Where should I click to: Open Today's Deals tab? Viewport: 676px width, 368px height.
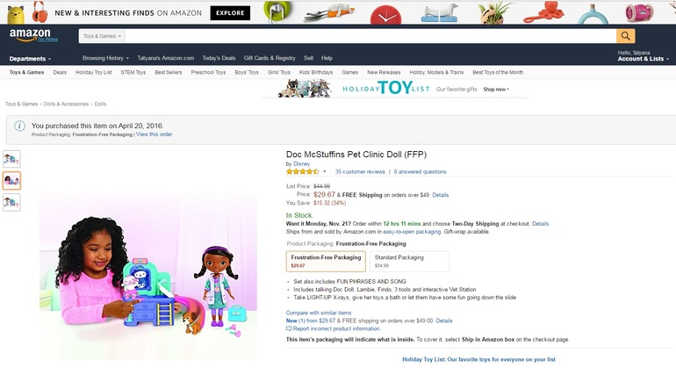pos(219,58)
